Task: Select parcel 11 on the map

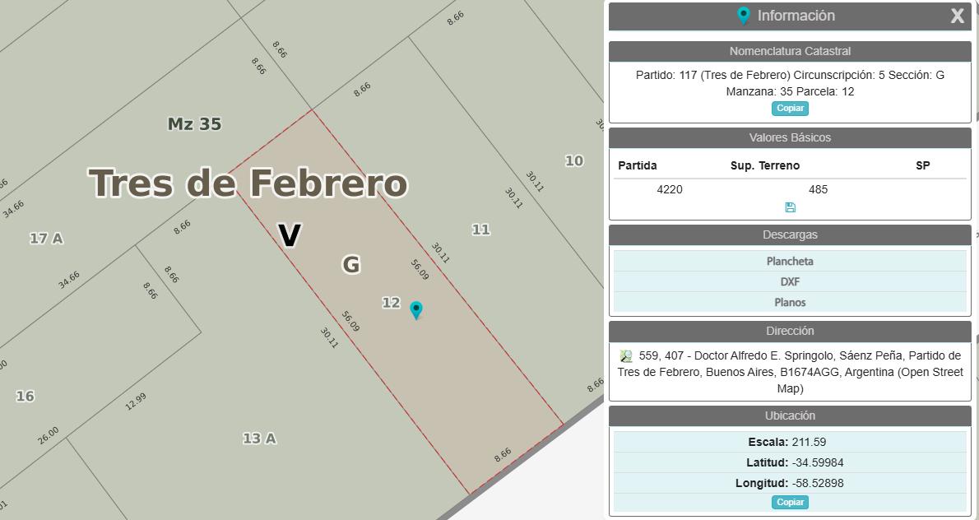Action: [480, 230]
